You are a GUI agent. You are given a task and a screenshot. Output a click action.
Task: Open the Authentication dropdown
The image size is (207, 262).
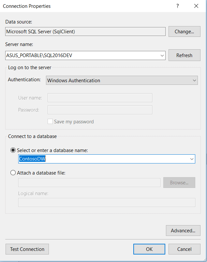194,80
